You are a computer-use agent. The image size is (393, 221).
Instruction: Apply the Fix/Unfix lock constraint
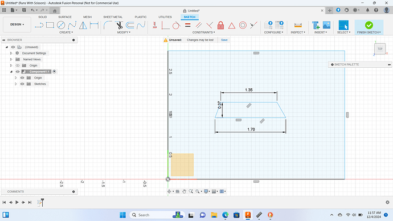click(x=220, y=25)
